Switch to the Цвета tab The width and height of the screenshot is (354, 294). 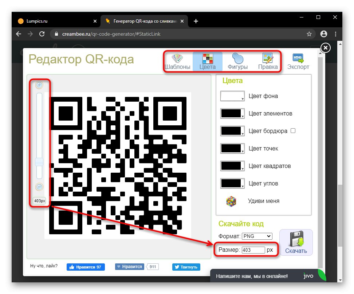tap(208, 62)
